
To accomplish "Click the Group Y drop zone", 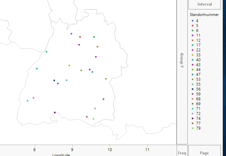I will click(x=182, y=72).
